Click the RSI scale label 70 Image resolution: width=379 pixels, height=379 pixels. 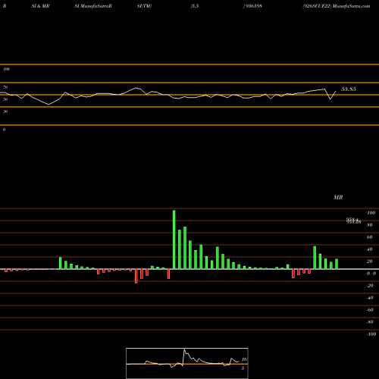(x=5, y=87)
